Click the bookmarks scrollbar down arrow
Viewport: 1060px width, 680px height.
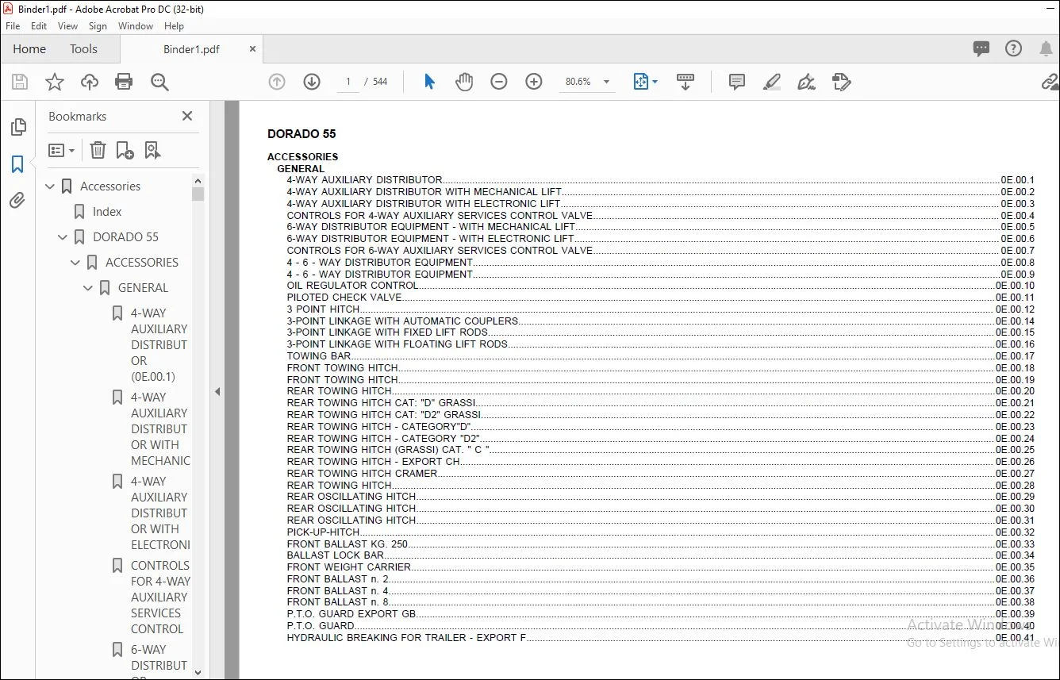click(x=198, y=673)
